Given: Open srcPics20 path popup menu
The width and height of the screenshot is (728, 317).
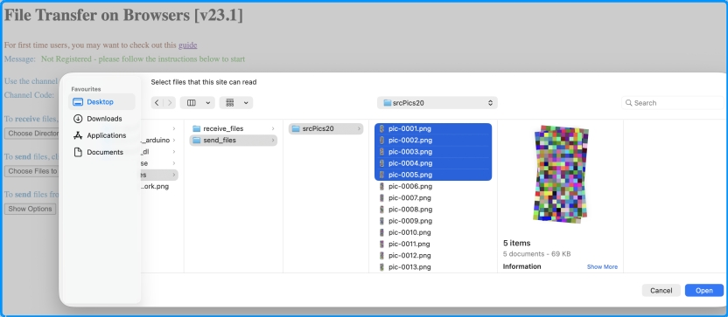Looking at the screenshot, I should (437, 103).
